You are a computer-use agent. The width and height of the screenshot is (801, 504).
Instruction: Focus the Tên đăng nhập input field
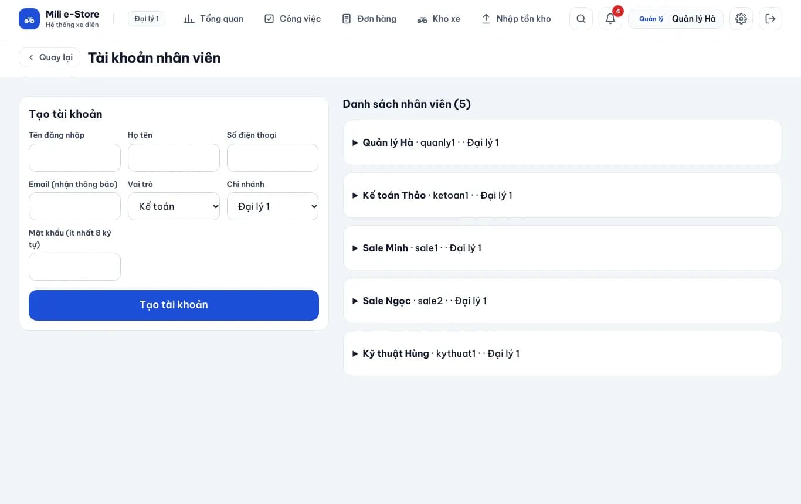(x=74, y=158)
